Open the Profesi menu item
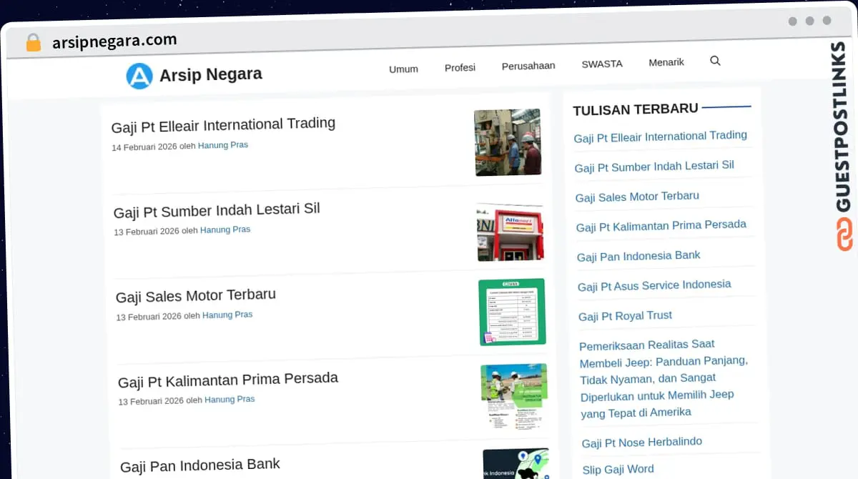The image size is (858, 479). click(x=460, y=67)
